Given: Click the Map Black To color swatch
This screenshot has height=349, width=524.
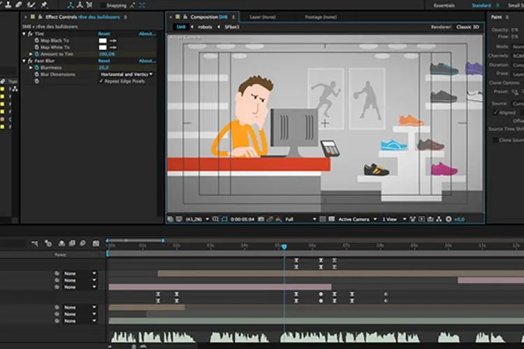Looking at the screenshot, I should (103, 40).
